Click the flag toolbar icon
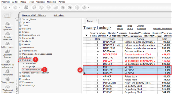Image resolution: width=172 pixels, height=94 pixels. pos(26,8)
